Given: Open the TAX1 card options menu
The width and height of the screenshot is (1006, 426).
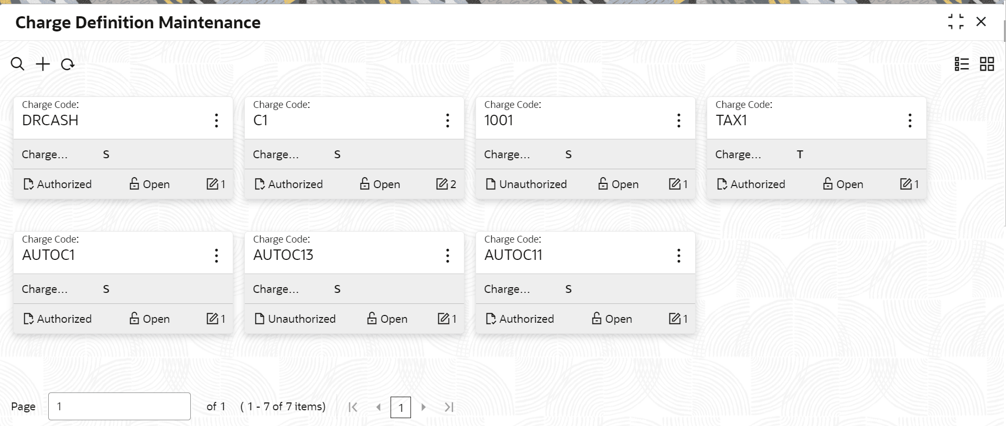Looking at the screenshot, I should pyautogui.click(x=910, y=121).
